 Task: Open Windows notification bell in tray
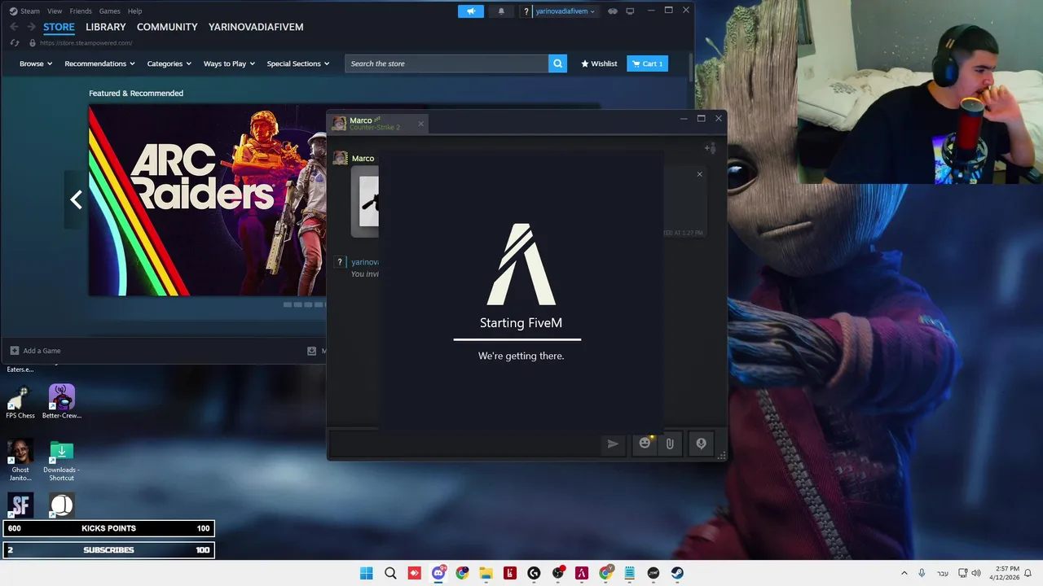tap(1028, 573)
